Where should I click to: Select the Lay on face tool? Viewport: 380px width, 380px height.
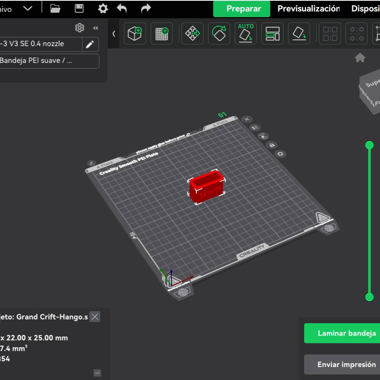299,34
